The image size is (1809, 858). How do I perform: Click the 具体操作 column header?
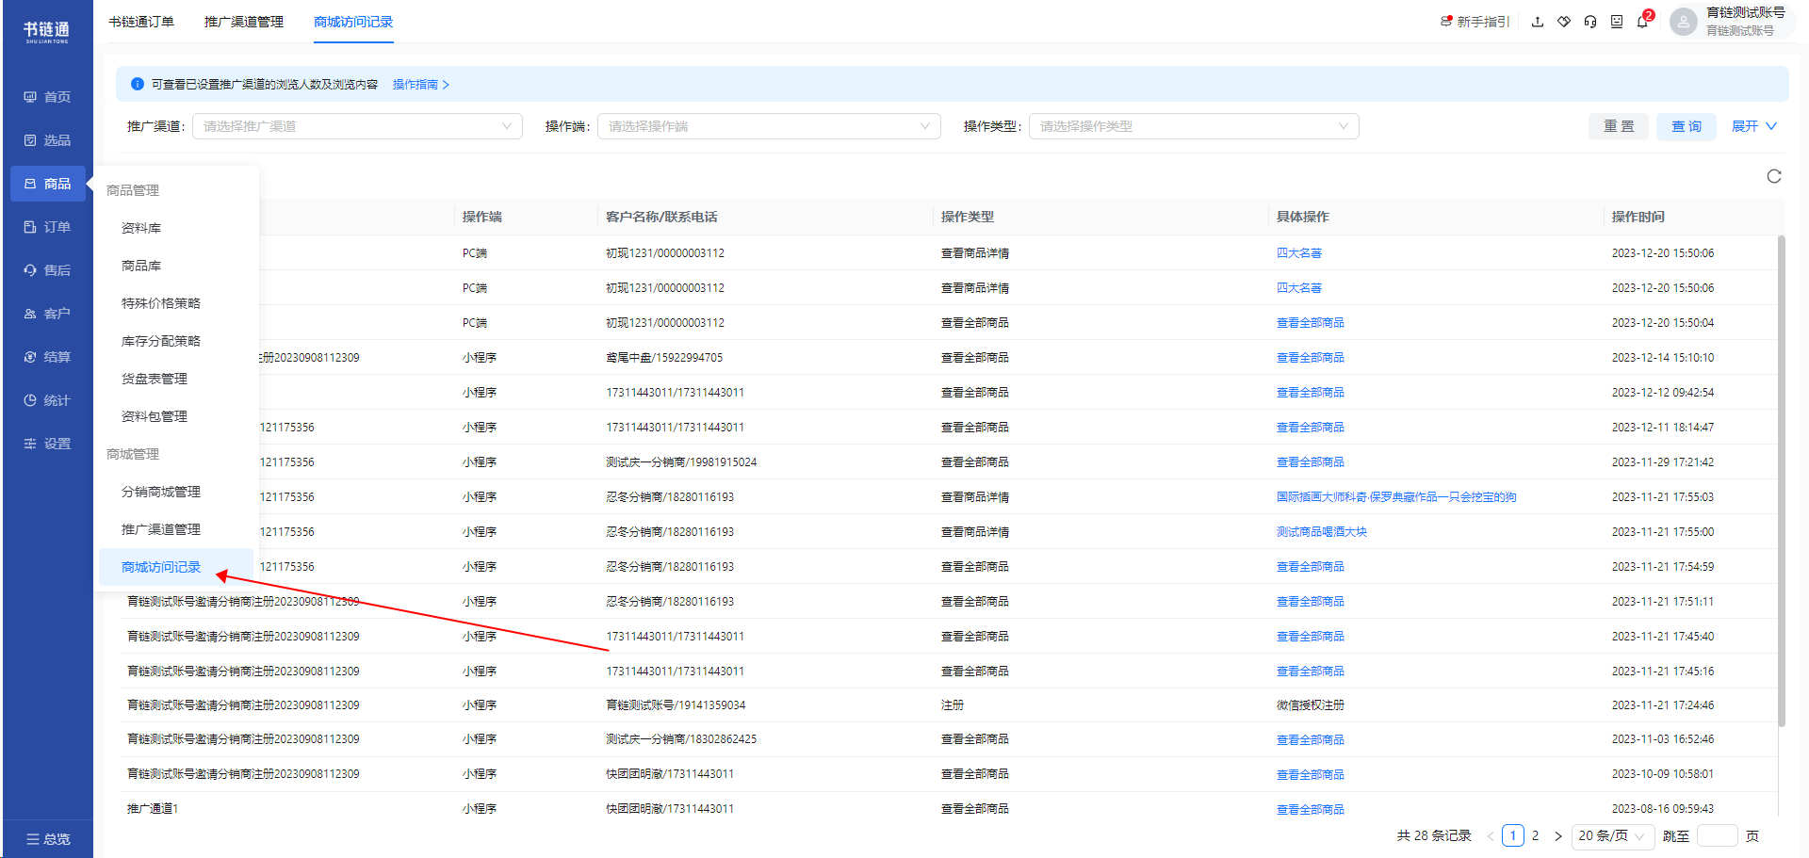click(x=1302, y=217)
